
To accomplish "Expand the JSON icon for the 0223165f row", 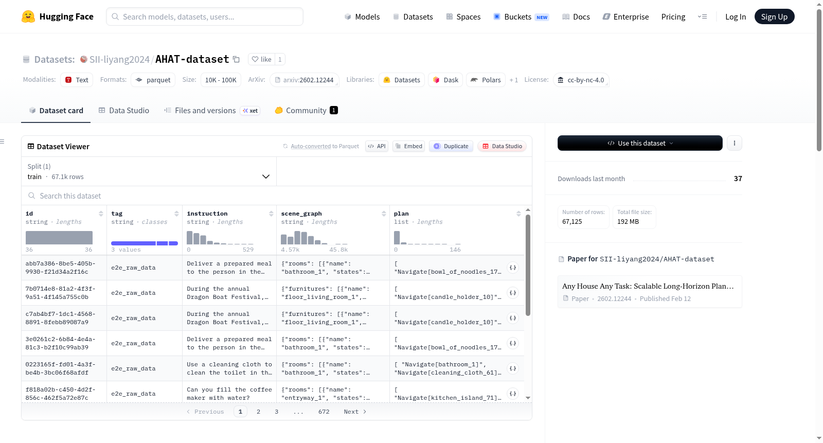I will tap(513, 368).
